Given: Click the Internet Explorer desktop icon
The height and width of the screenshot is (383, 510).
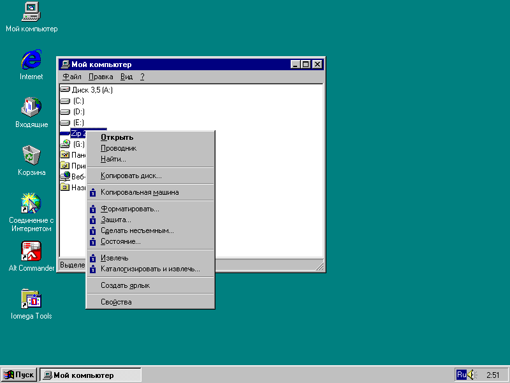Looking at the screenshot, I should 31,60.
